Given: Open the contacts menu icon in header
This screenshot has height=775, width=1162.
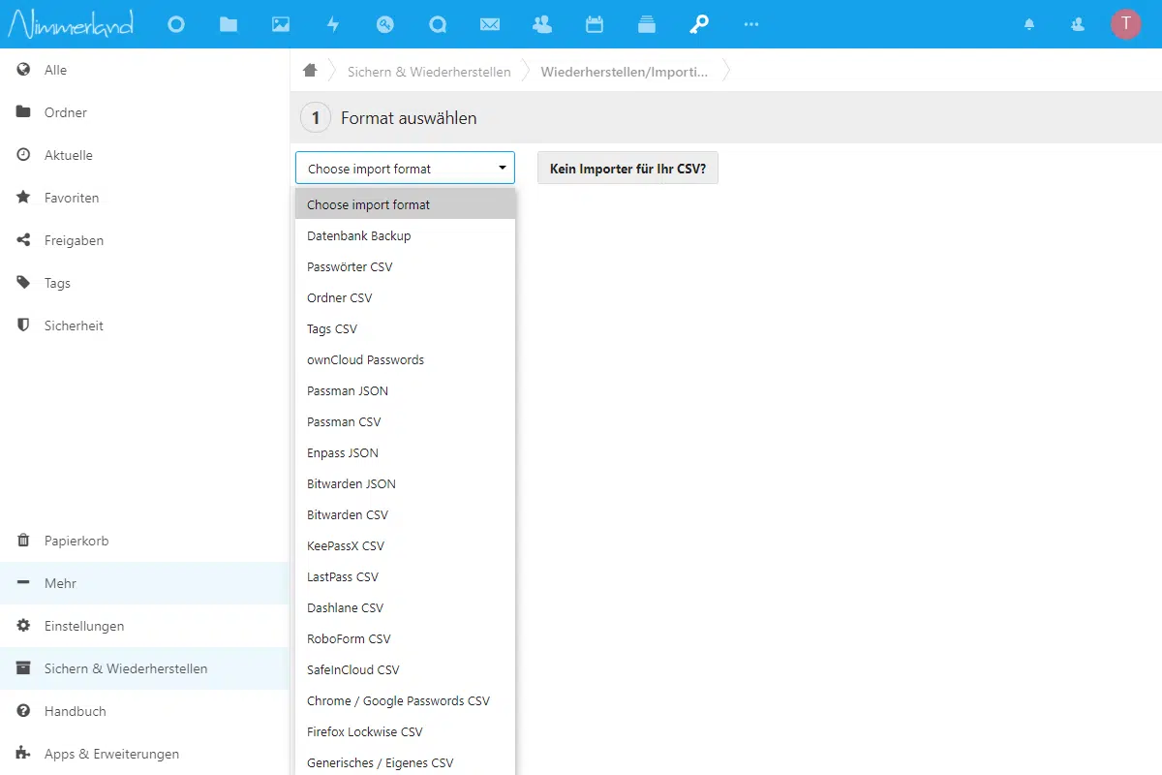Looking at the screenshot, I should (1078, 25).
